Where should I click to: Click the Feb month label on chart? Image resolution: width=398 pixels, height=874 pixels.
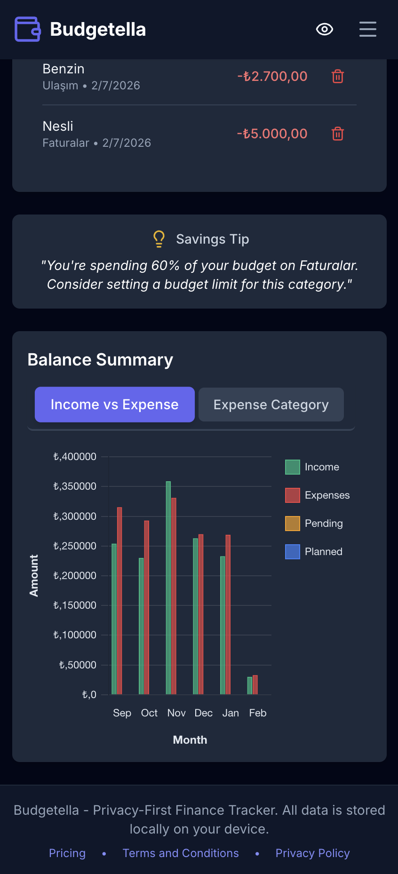coord(257,713)
